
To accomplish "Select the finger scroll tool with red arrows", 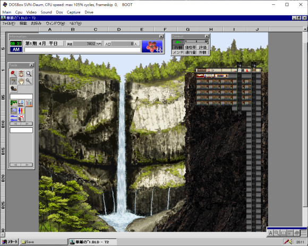I will tap(21, 74).
